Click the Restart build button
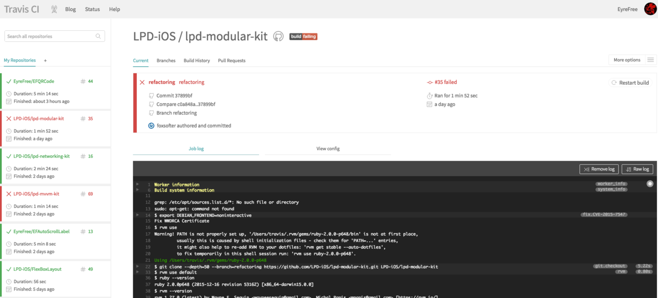This screenshot has height=298, width=658. (x=630, y=83)
